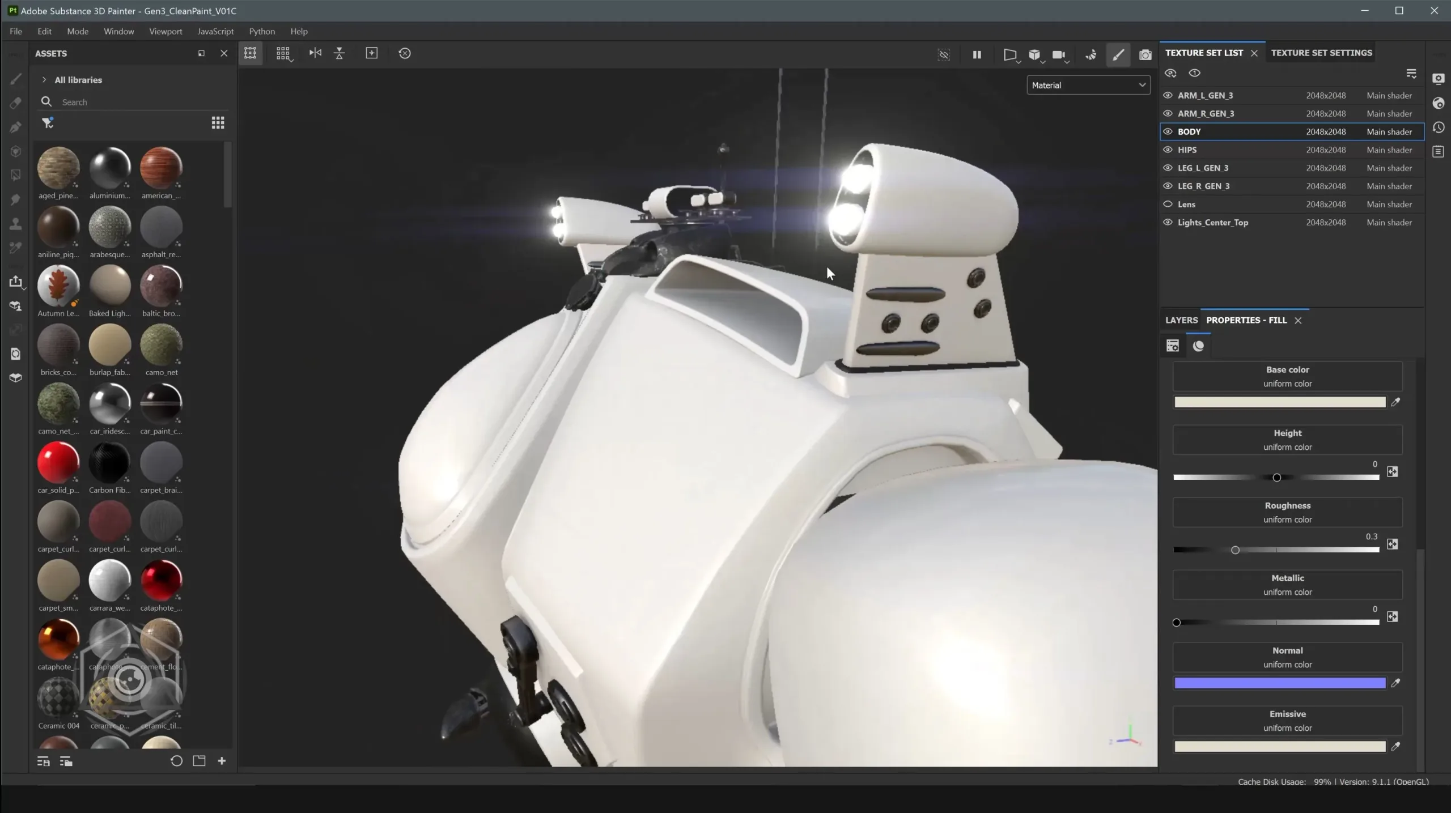Select the Clone stamp tool

15,223
